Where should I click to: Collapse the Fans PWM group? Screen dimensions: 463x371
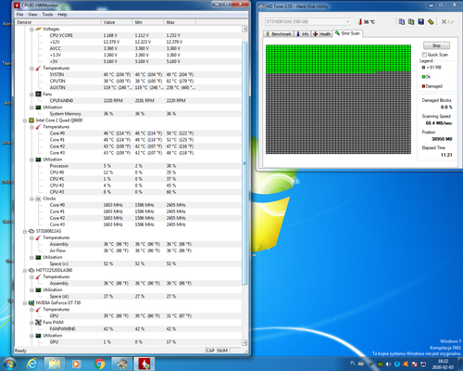point(31,323)
